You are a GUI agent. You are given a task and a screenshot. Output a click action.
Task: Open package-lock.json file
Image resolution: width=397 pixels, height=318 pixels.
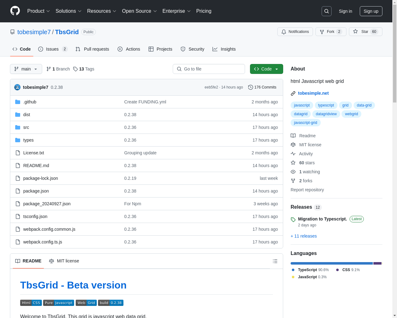click(x=41, y=178)
